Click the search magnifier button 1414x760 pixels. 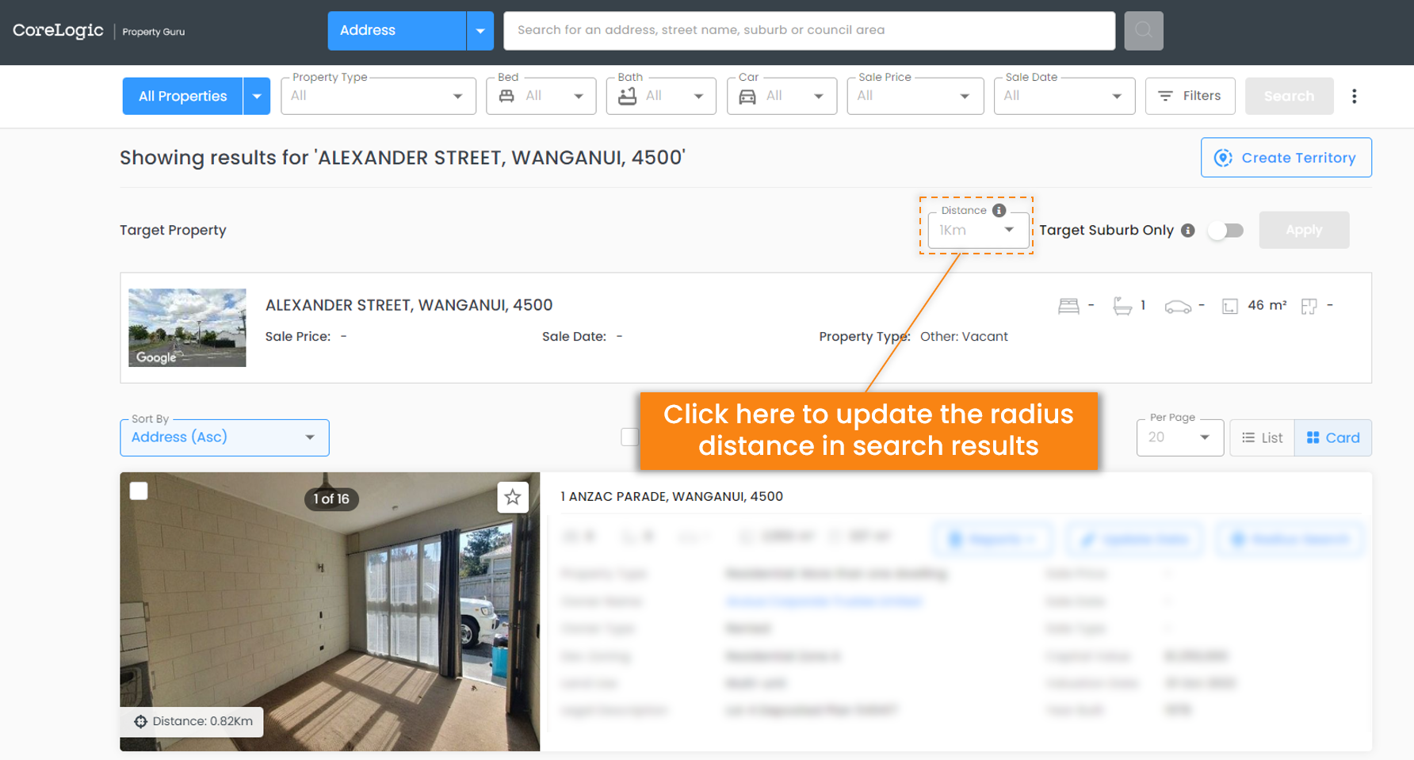[1143, 30]
